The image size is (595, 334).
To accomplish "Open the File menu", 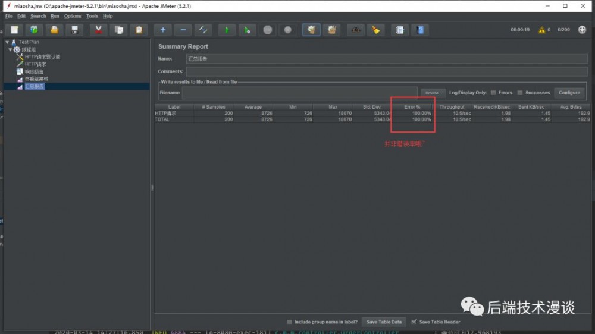I will (x=9, y=16).
